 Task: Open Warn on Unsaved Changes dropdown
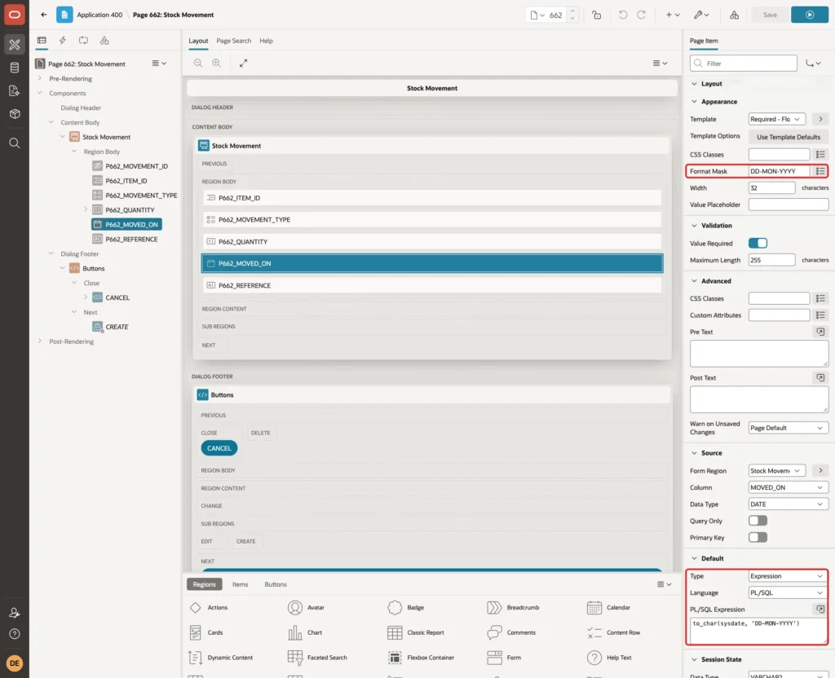789,428
